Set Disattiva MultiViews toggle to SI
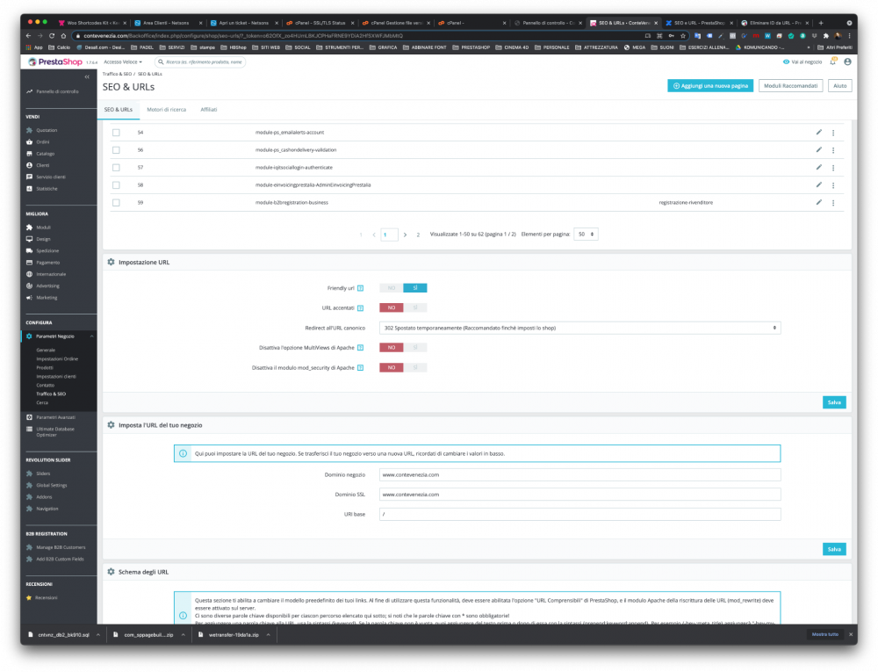Viewport: 878px width, 672px height. 415,348
